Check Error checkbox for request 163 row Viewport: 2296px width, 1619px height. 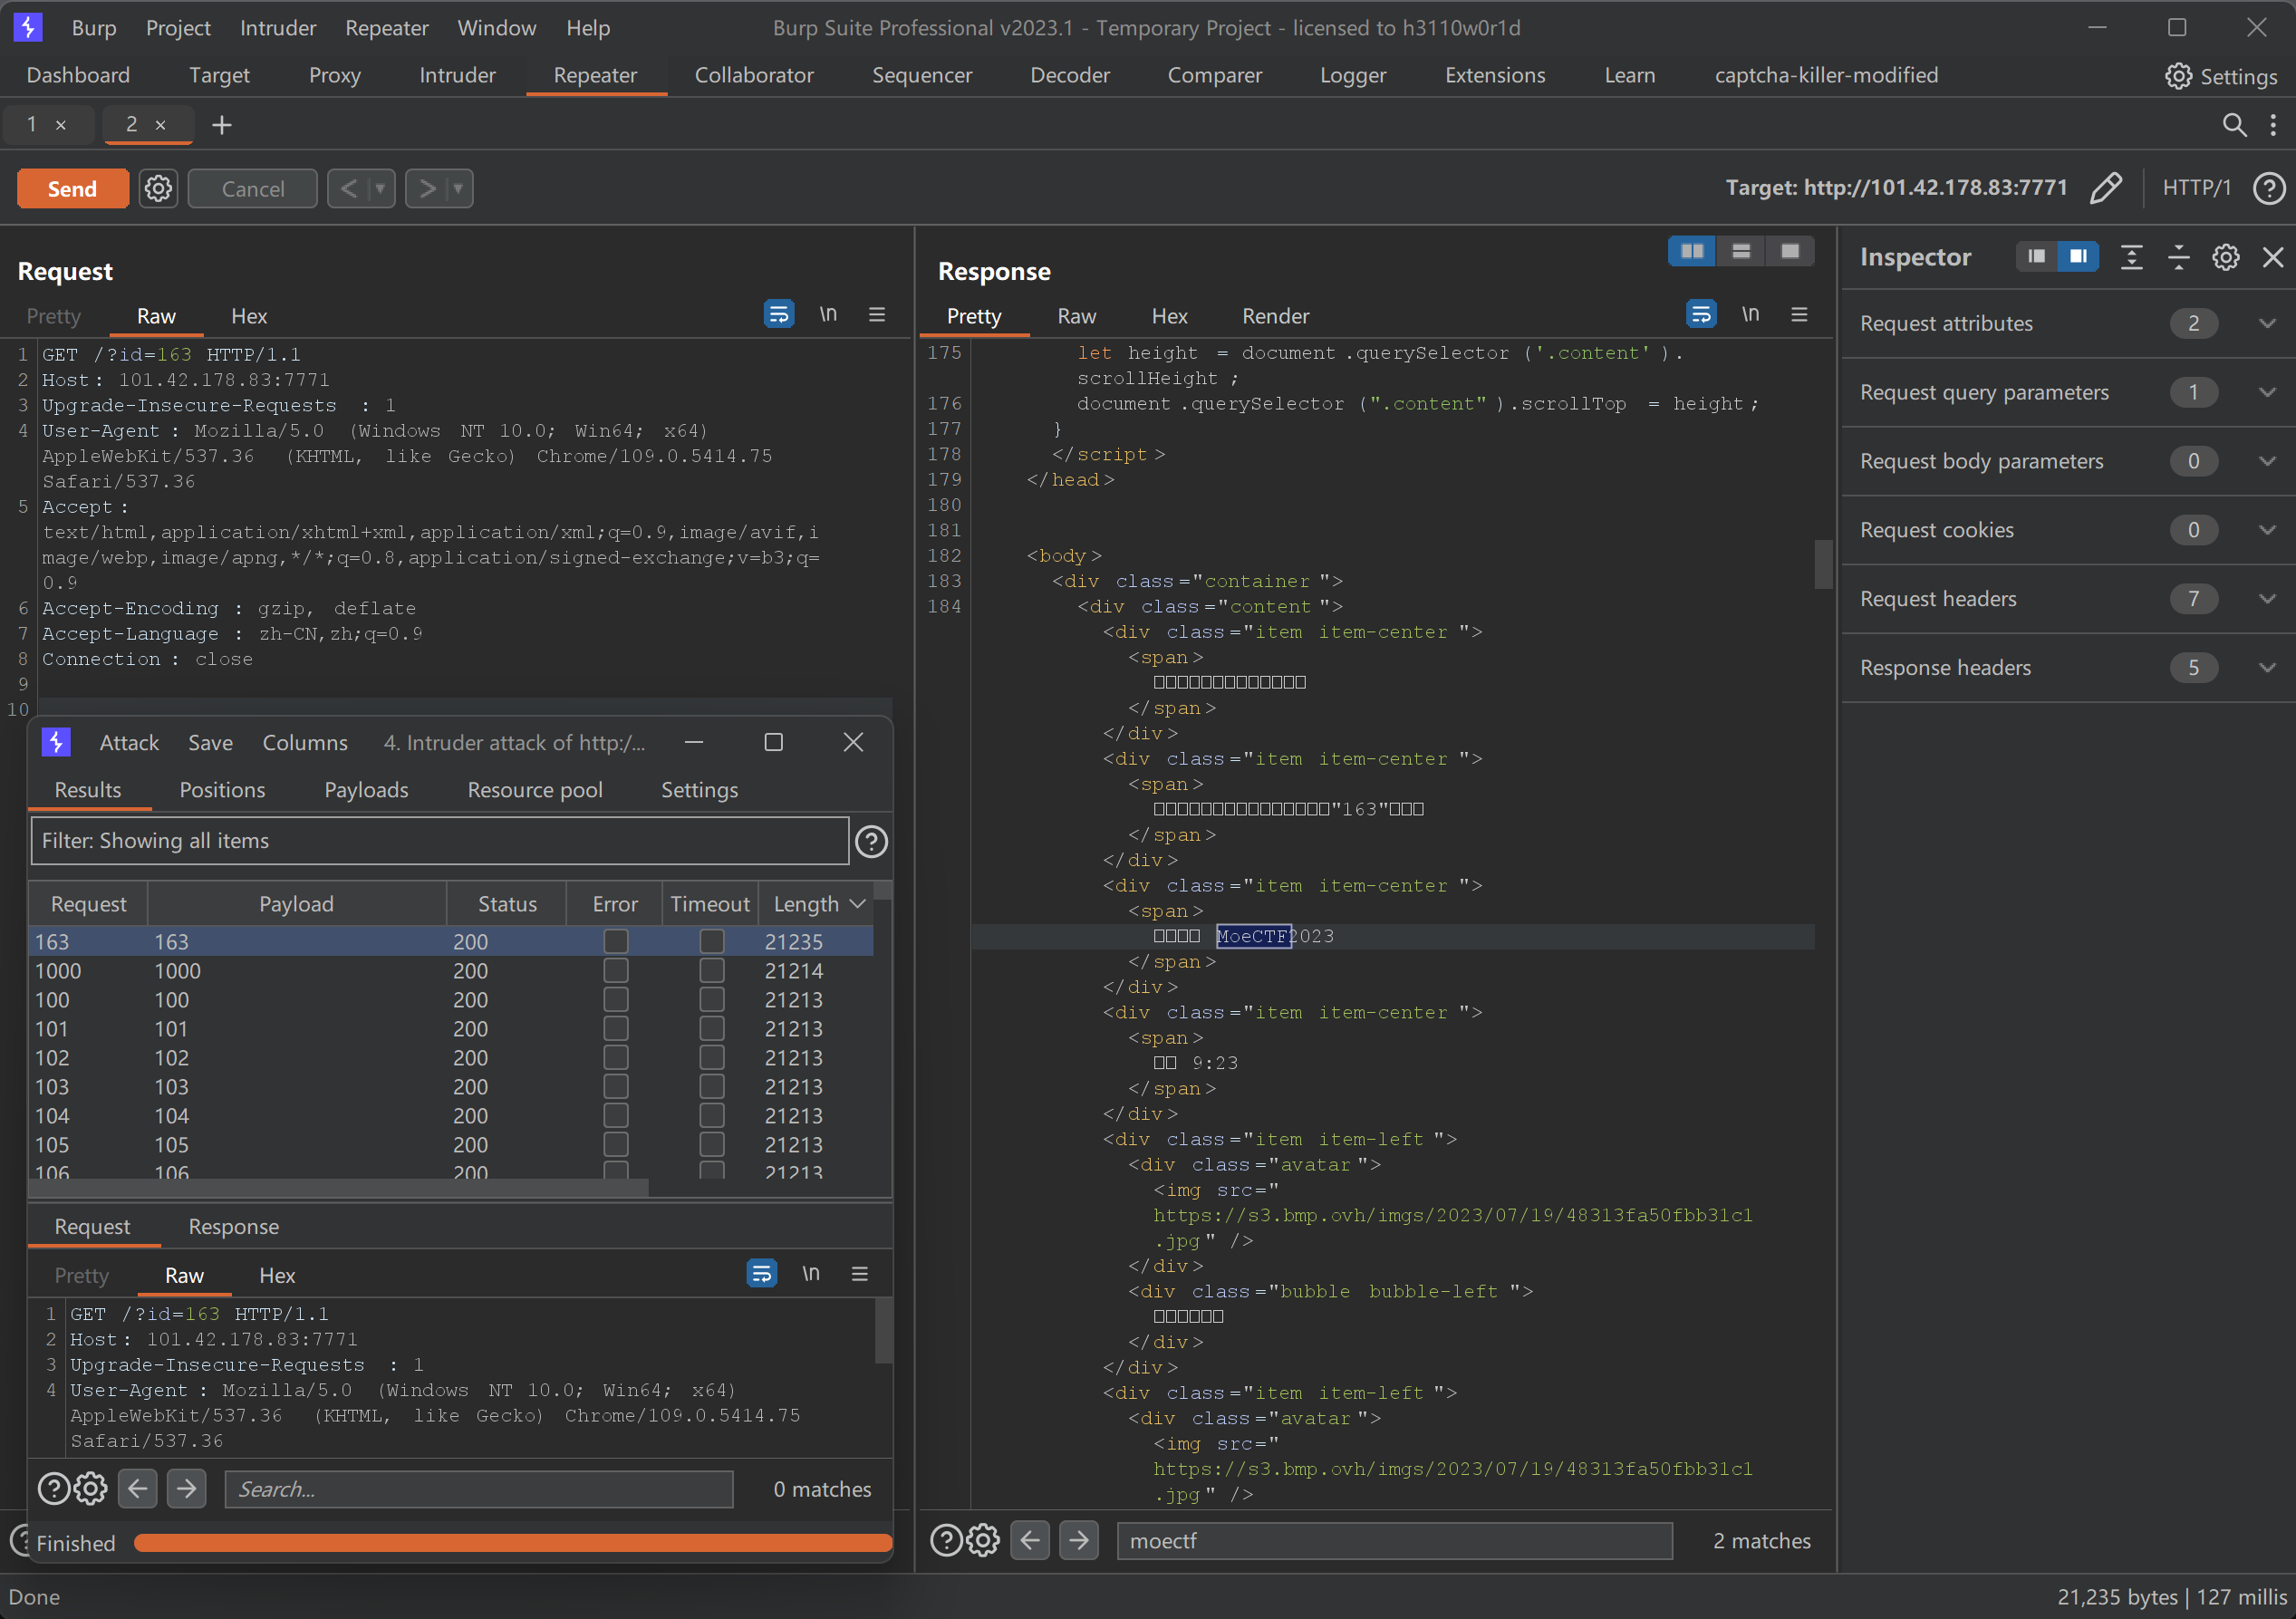pyautogui.click(x=615, y=941)
